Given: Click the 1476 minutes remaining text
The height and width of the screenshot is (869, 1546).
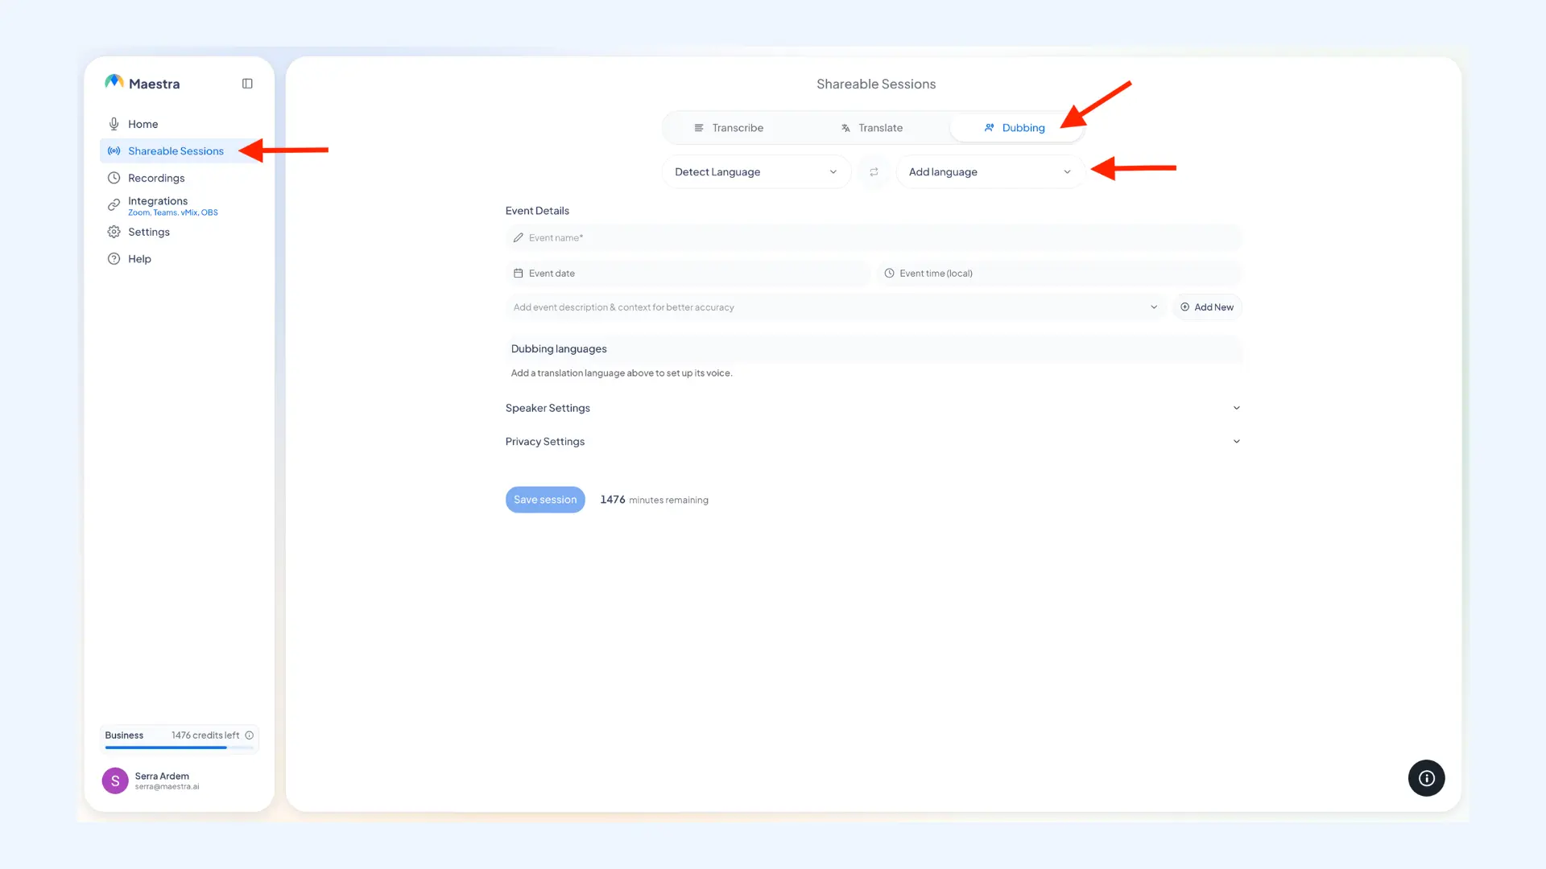Looking at the screenshot, I should click(654, 500).
